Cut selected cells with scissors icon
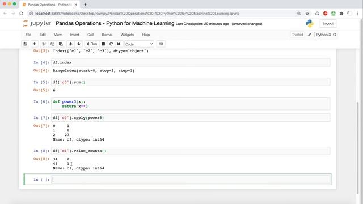The image size is (363, 204). [44, 44]
